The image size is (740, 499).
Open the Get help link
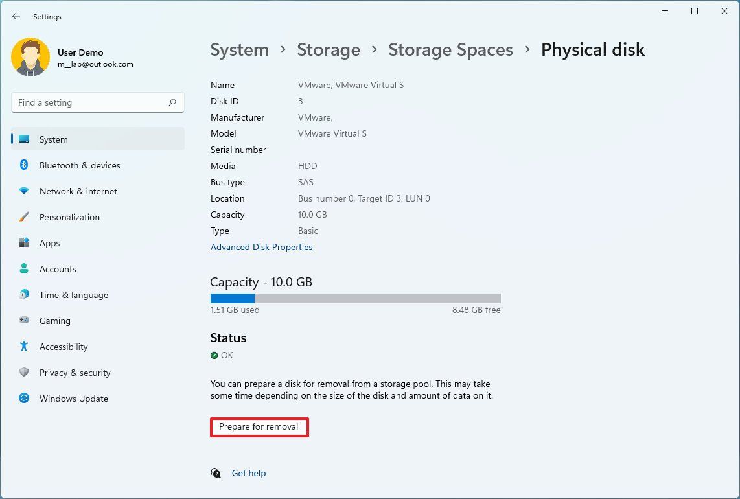point(249,473)
